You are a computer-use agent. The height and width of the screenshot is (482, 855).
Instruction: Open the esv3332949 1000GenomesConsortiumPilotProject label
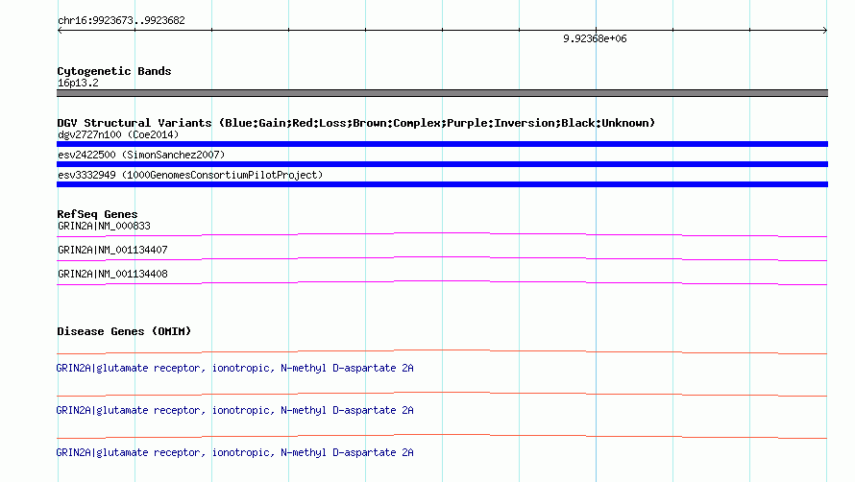[x=190, y=175]
